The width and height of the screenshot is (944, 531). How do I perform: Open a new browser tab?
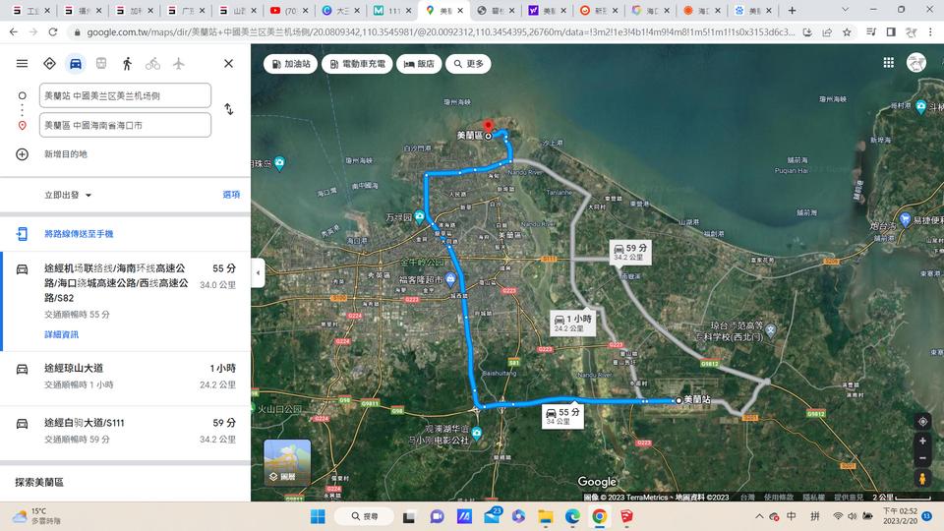coord(792,10)
